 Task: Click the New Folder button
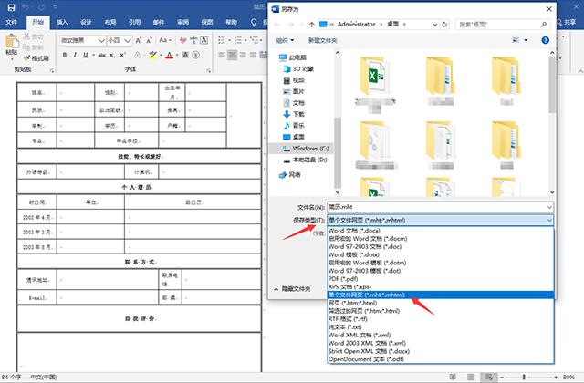click(322, 40)
